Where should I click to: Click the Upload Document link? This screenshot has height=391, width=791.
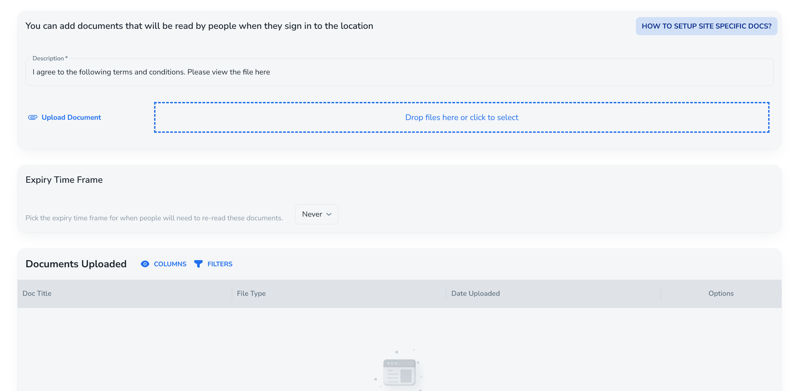pyautogui.click(x=71, y=117)
